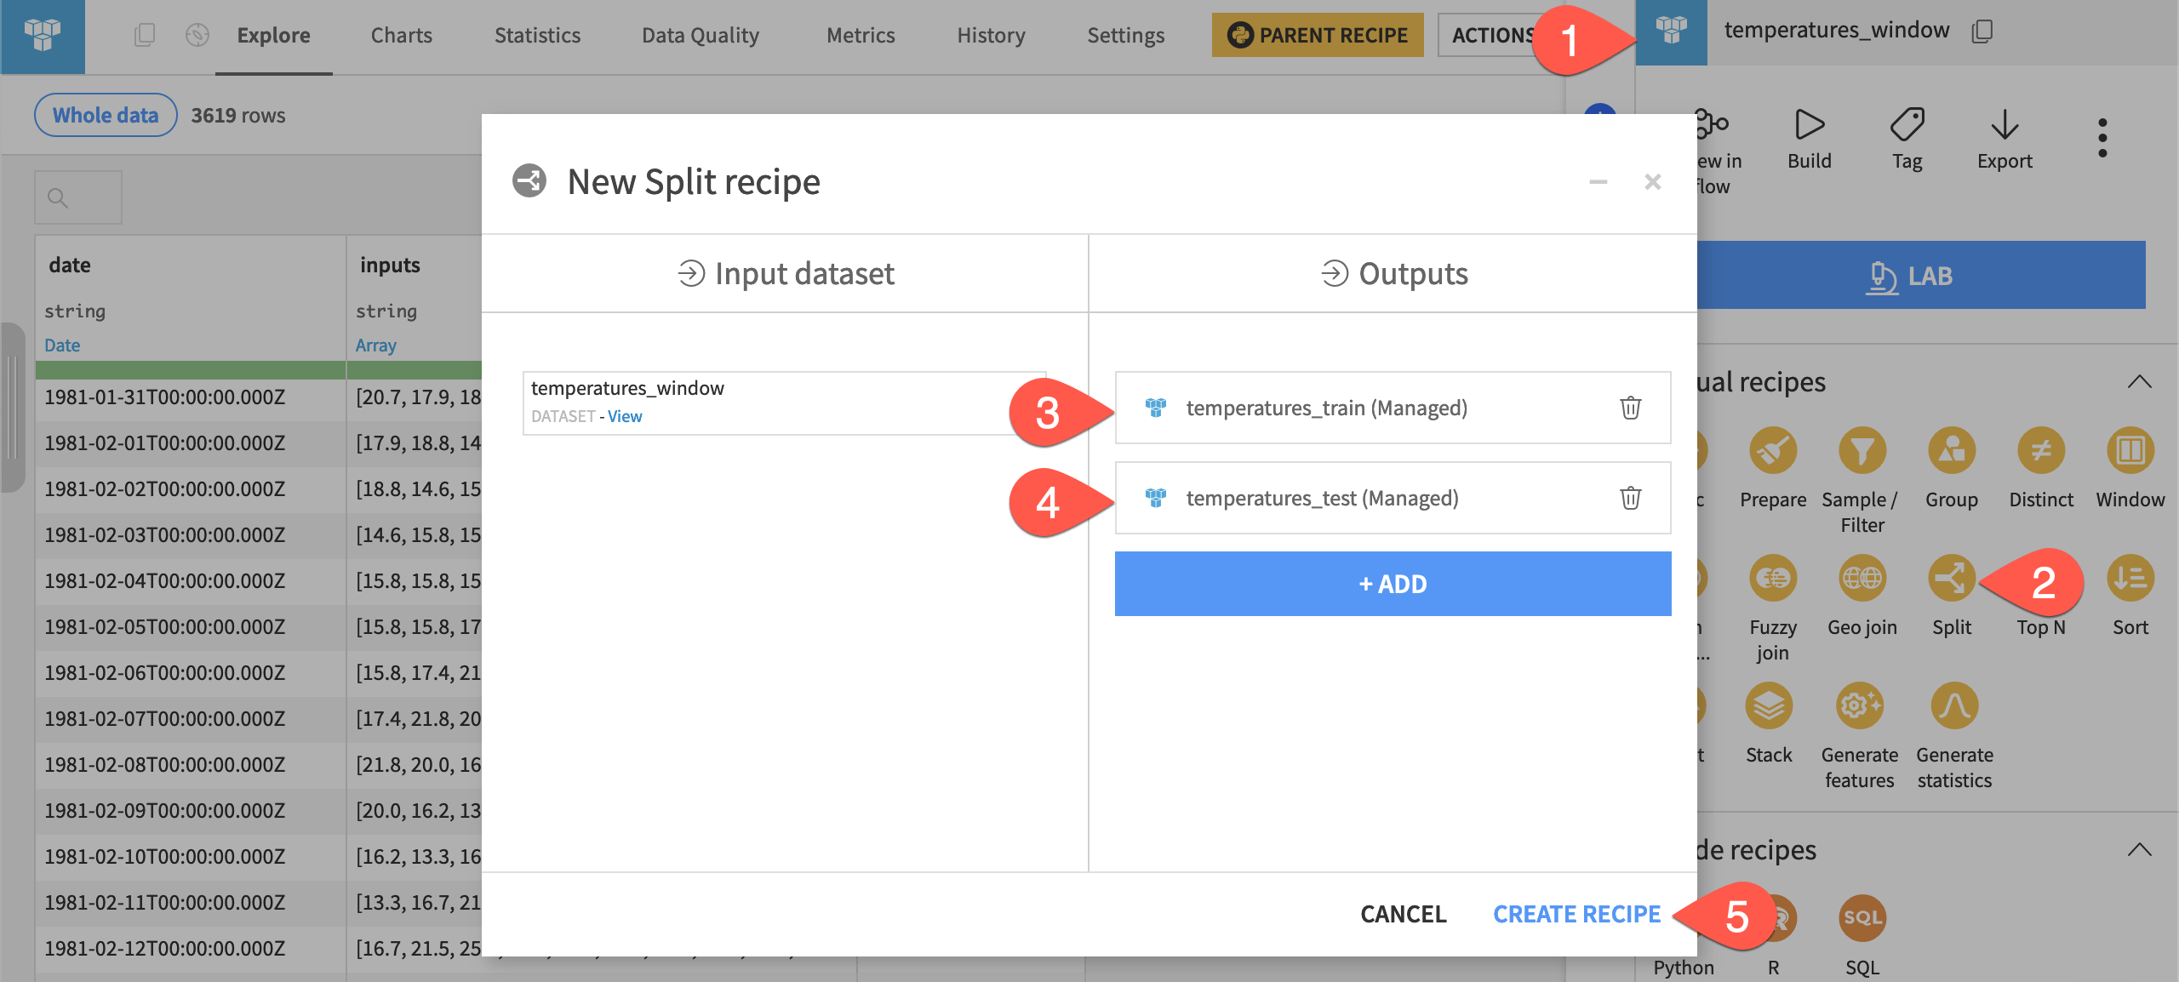2179x982 pixels.
Task: Delete the temperatures_train output via trash icon
Action: (x=1631, y=408)
